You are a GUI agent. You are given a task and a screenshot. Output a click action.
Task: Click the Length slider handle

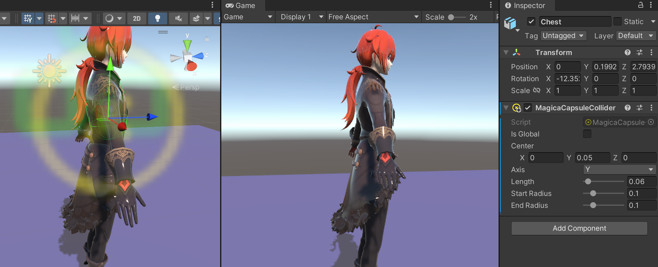coord(588,182)
